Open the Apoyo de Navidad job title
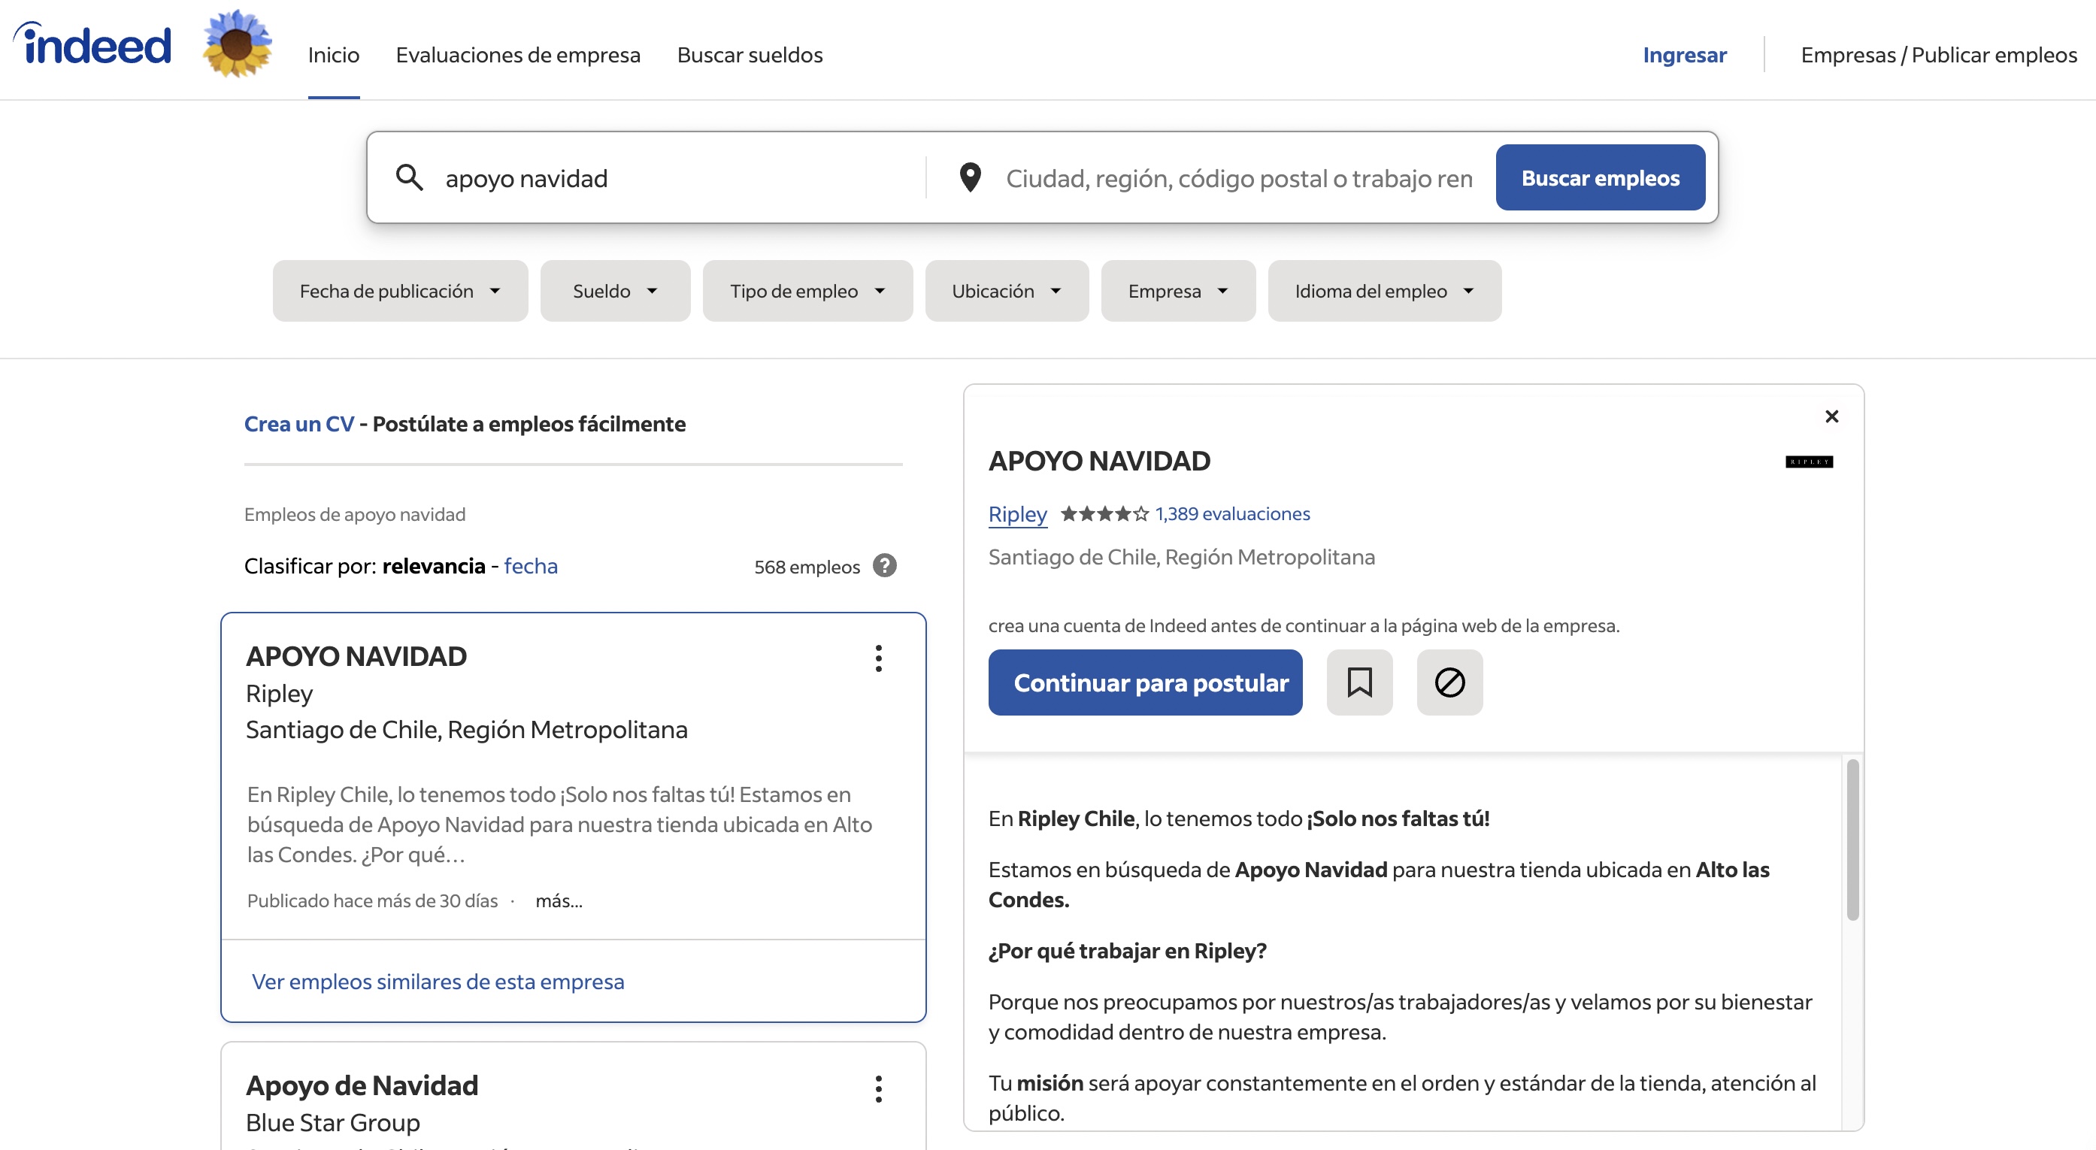Image resolution: width=2096 pixels, height=1150 pixels. tap(362, 1085)
